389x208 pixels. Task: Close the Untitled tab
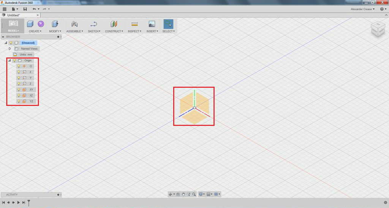point(38,15)
